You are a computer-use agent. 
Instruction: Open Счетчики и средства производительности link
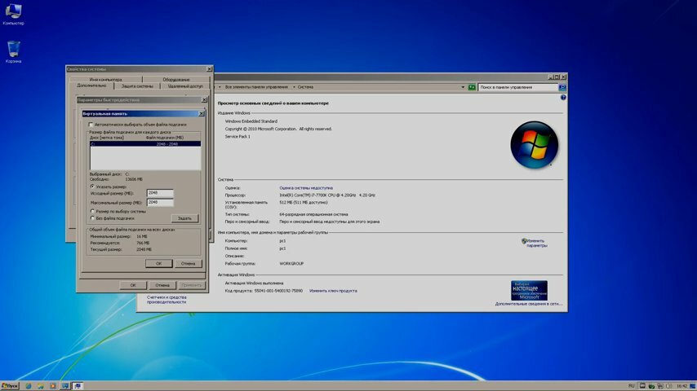click(x=166, y=300)
